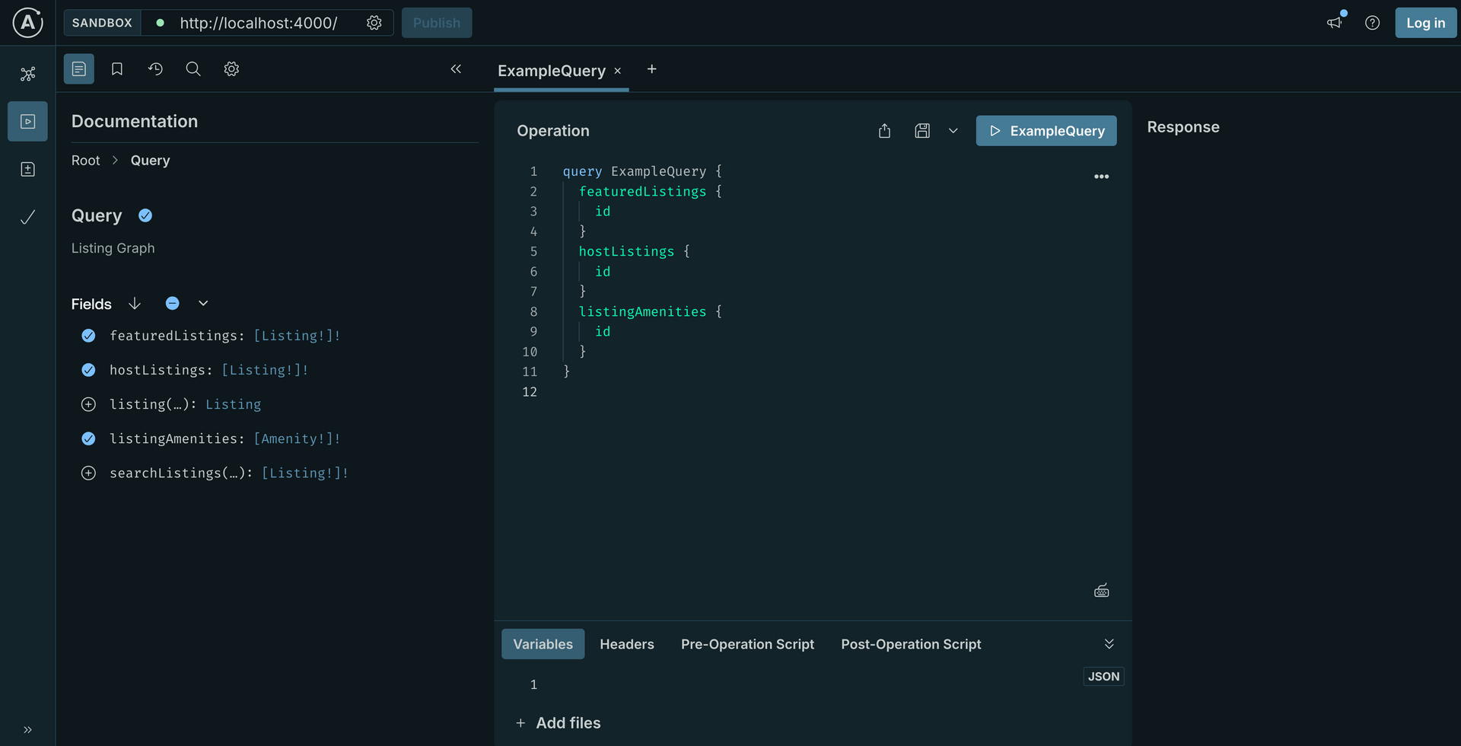
Task: Switch to the Headers tab
Action: pyautogui.click(x=626, y=644)
